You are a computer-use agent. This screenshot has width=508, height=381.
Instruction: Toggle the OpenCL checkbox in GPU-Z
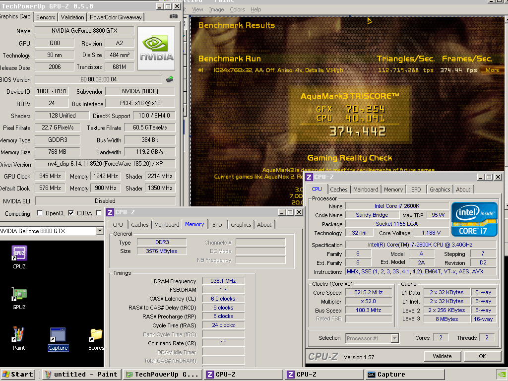pos(40,213)
